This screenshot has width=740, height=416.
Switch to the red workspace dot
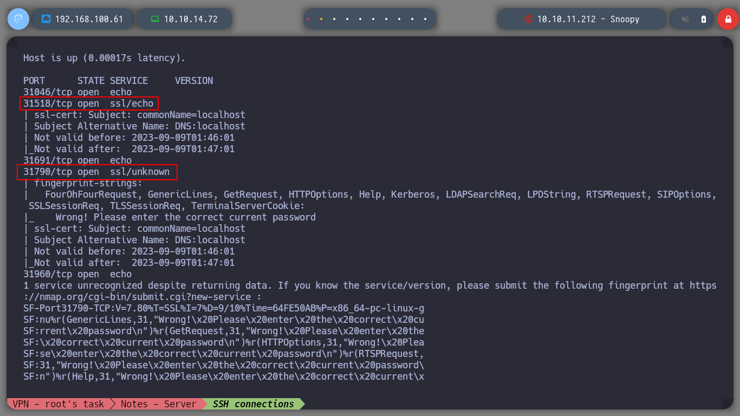click(308, 19)
